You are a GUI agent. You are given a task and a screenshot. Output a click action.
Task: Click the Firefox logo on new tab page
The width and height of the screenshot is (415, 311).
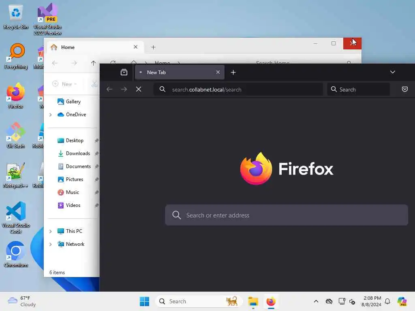coord(287,169)
